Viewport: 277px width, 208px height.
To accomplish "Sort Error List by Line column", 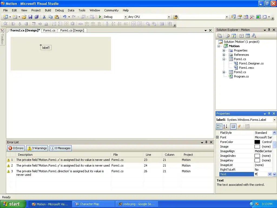I will point(153,155).
